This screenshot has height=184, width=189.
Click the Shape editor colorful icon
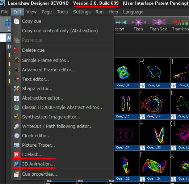17,89
